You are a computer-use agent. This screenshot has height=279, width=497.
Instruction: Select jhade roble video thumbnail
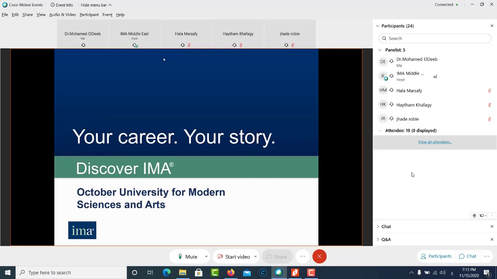pos(290,34)
